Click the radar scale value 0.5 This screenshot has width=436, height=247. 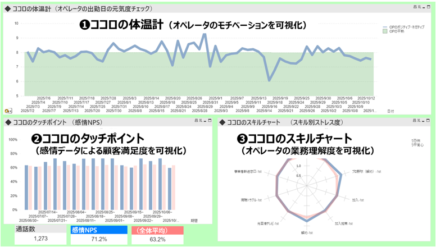[x=299, y=176]
